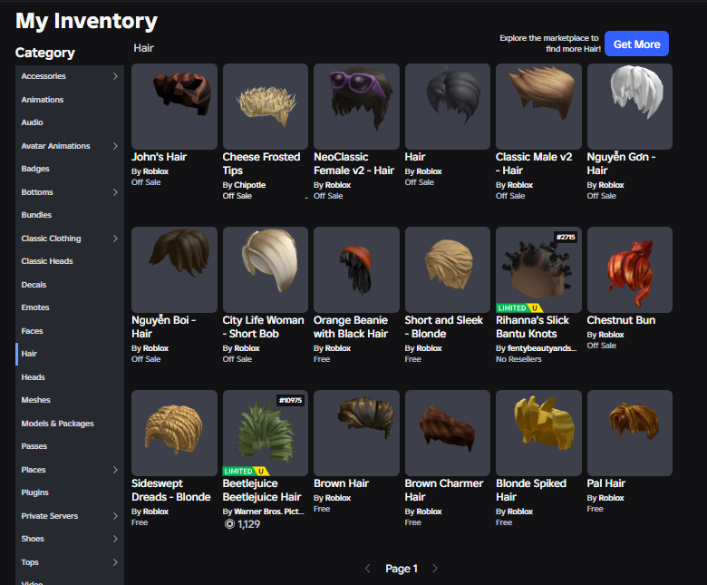This screenshot has width=707, height=585.
Task: Open Blonde Spiked Hair thumbnail
Action: coord(538,433)
